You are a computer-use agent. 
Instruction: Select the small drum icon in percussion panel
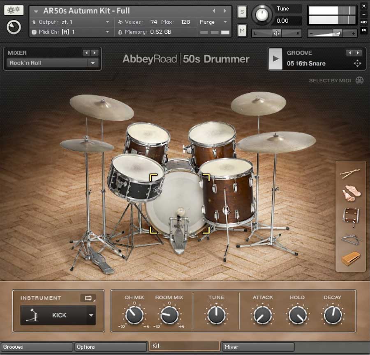click(351, 216)
